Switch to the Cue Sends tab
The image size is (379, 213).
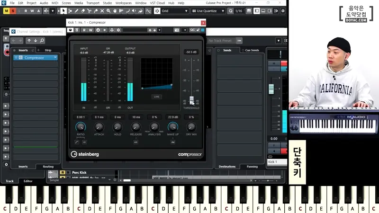click(x=252, y=50)
